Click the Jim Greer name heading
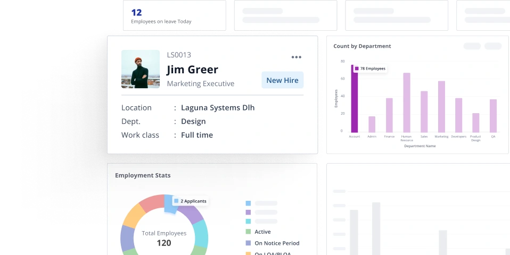Screen dimensions: 510x255 [192, 70]
